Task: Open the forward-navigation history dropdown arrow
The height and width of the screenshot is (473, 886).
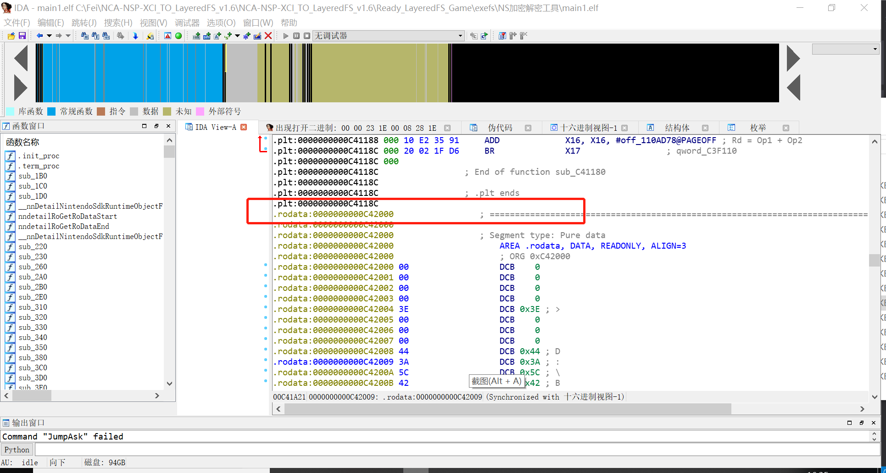Action: click(68, 36)
